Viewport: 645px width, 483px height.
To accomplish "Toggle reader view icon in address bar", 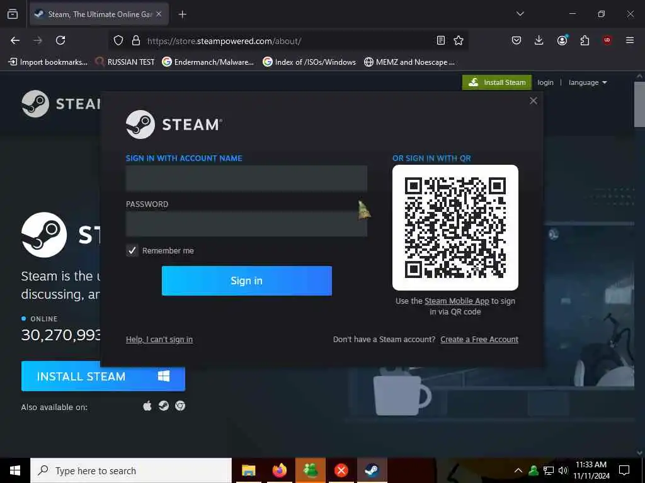I will pos(440,40).
